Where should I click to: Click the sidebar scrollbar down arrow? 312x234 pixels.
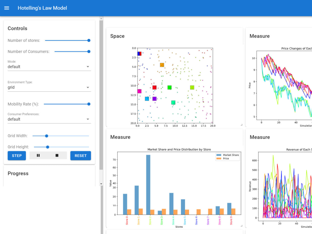point(101,184)
